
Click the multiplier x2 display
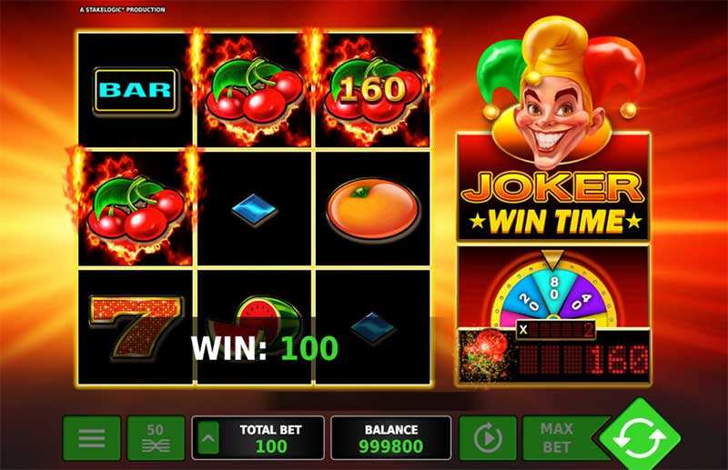tap(555, 330)
